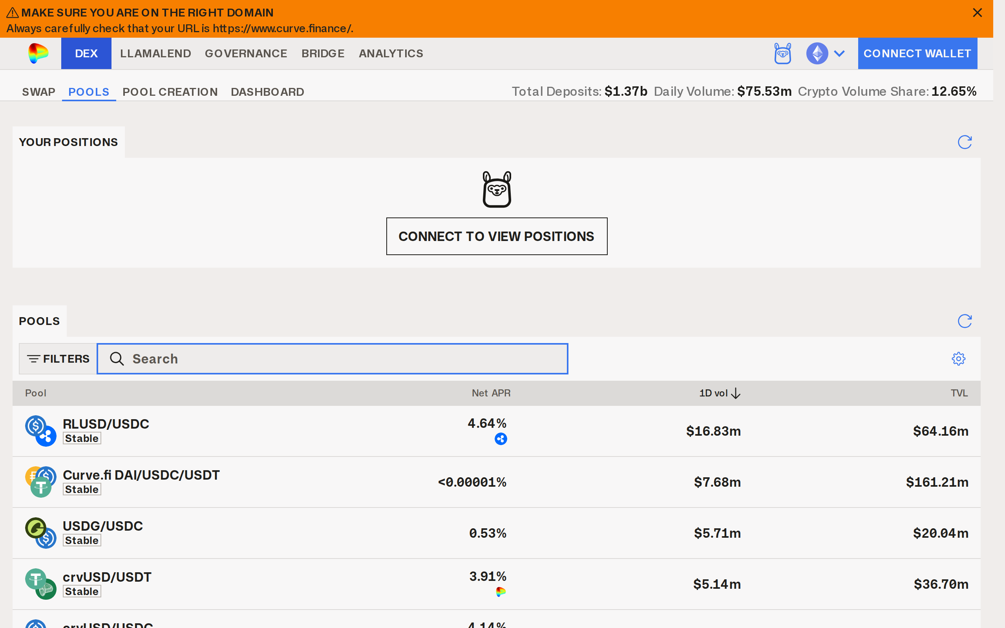The height and width of the screenshot is (628, 1005).
Task: Switch to the Swap tab
Action: coord(38,92)
